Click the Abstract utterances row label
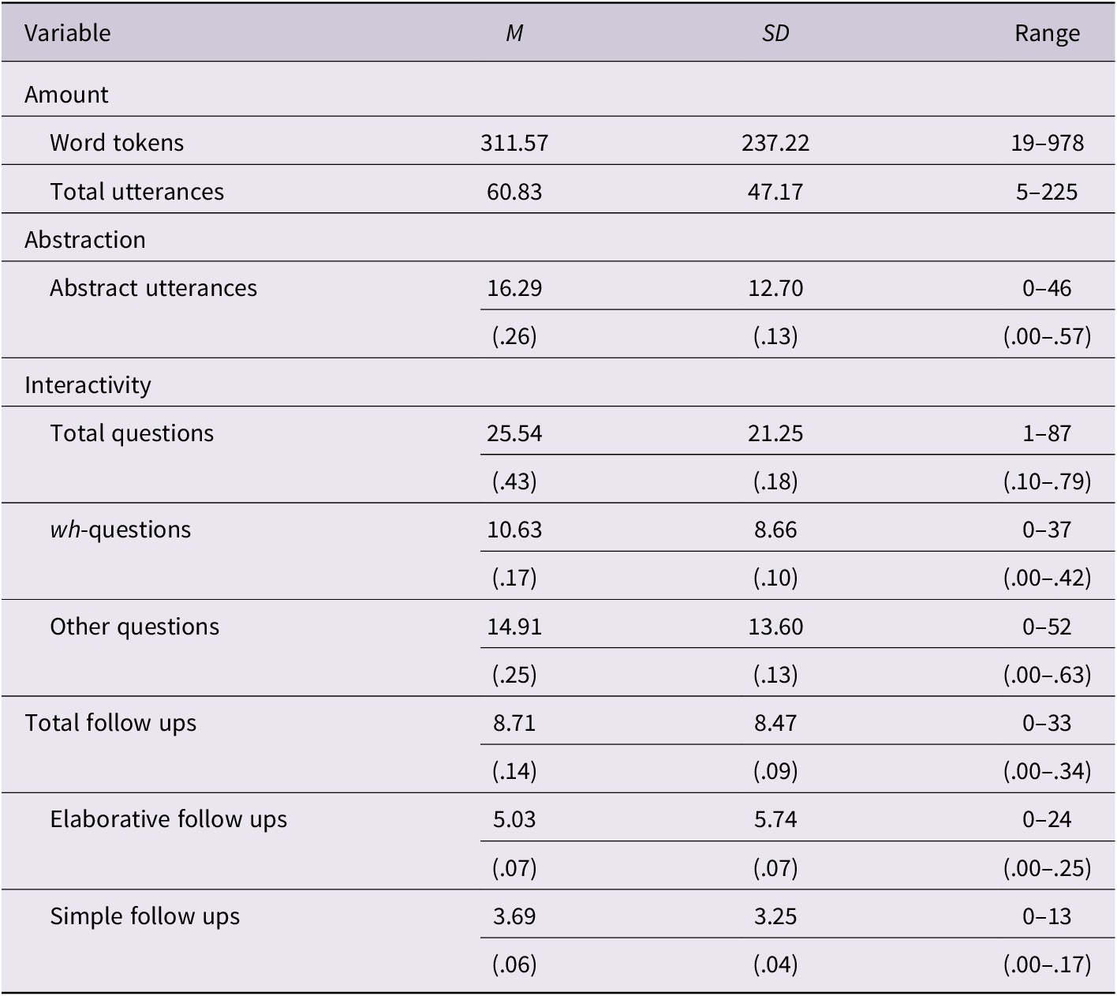 click(x=153, y=288)
